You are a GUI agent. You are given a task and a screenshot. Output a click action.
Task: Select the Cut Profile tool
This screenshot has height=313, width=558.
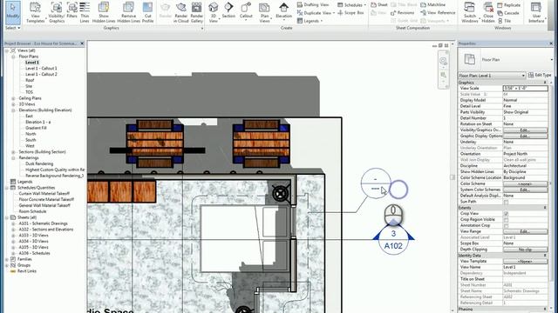pos(147,12)
